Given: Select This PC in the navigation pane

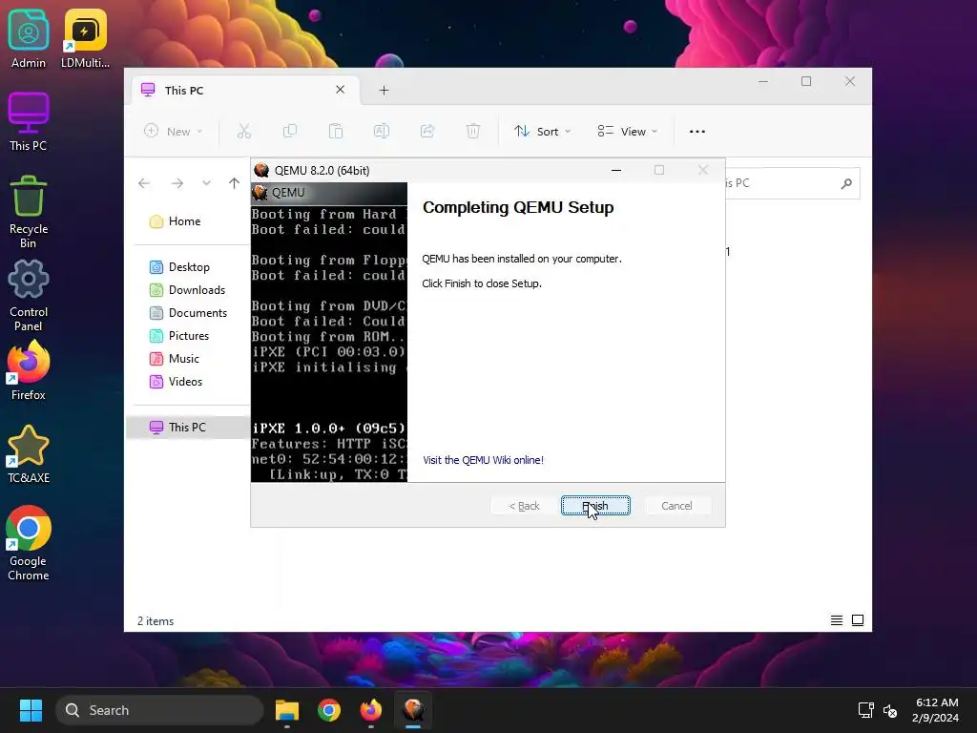Looking at the screenshot, I should pyautogui.click(x=188, y=427).
